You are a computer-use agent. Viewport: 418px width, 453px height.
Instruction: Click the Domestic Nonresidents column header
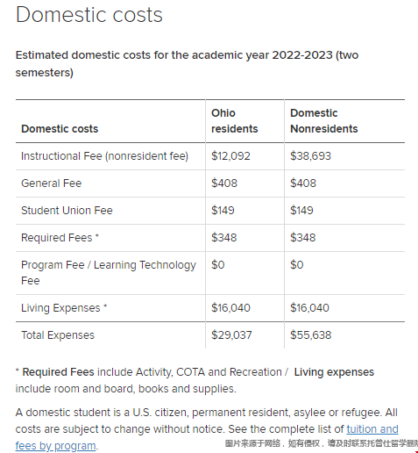tap(324, 121)
